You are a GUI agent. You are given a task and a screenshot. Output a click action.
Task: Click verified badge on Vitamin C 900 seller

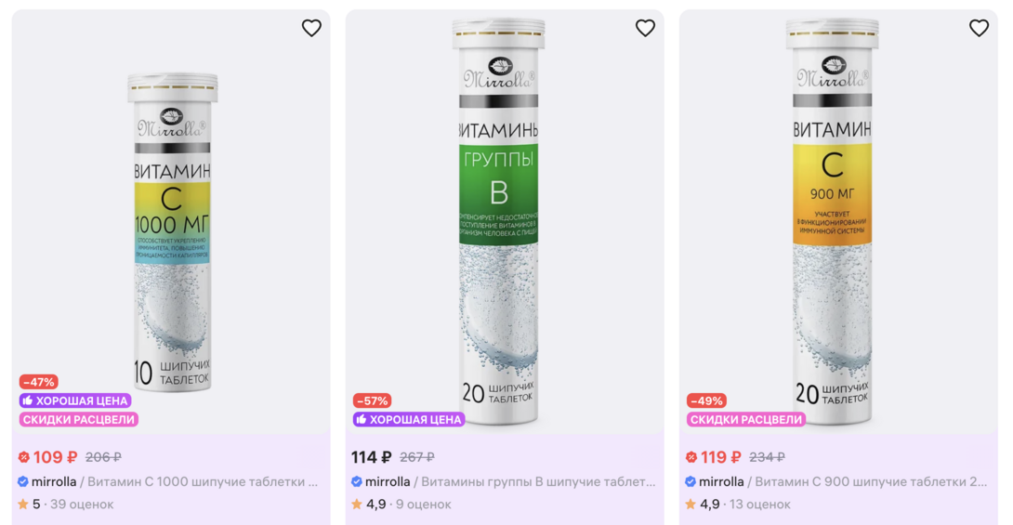pyautogui.click(x=691, y=482)
